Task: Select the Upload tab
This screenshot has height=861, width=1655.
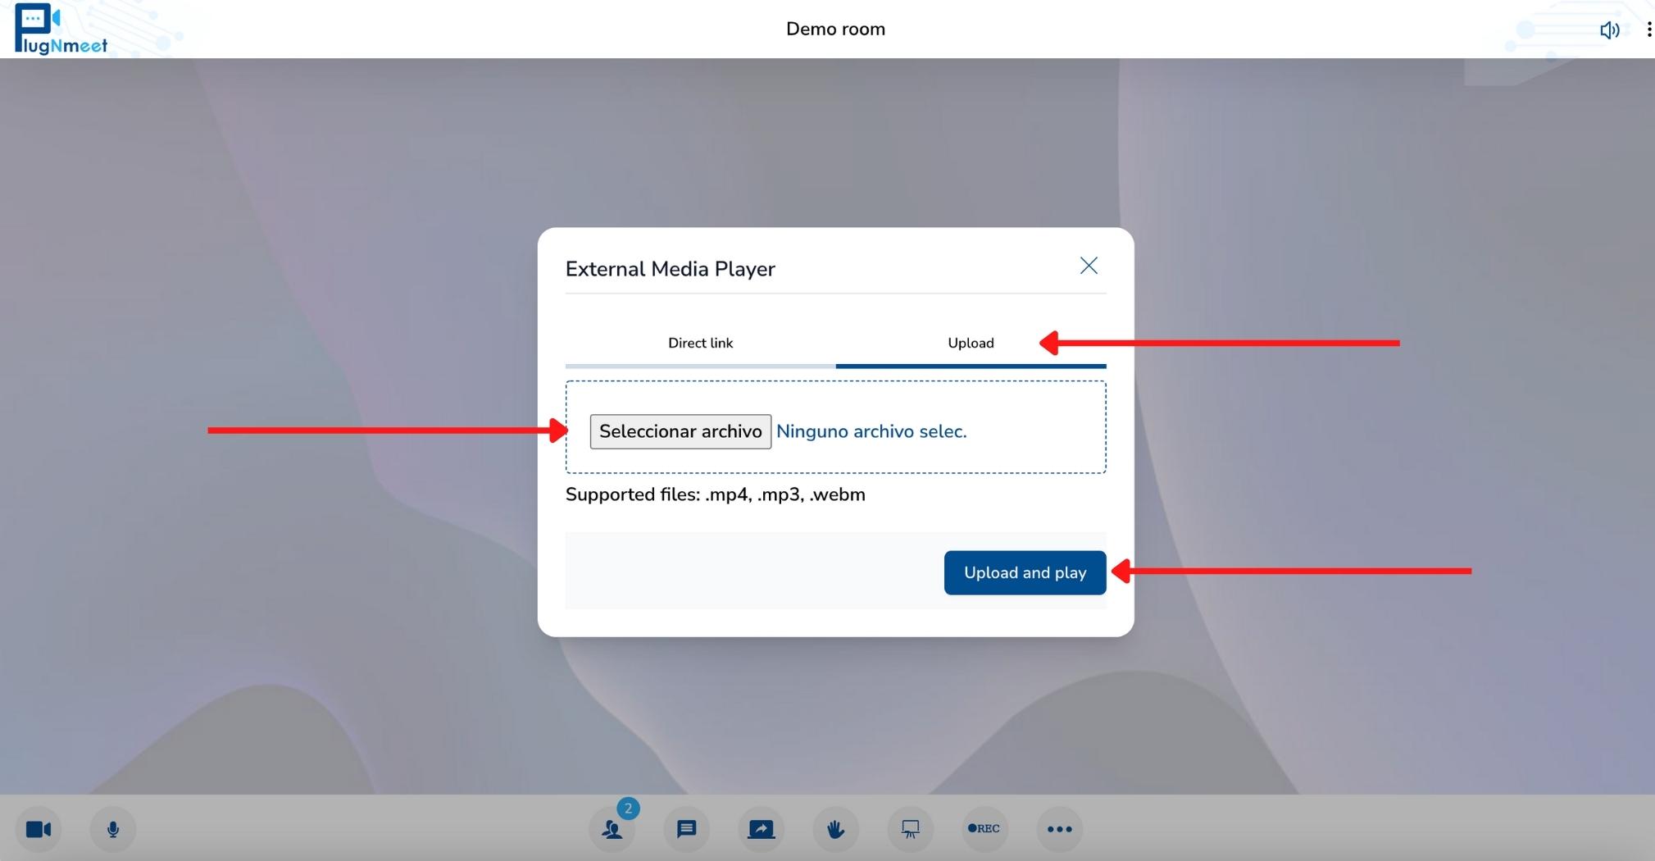Action: coord(971,344)
